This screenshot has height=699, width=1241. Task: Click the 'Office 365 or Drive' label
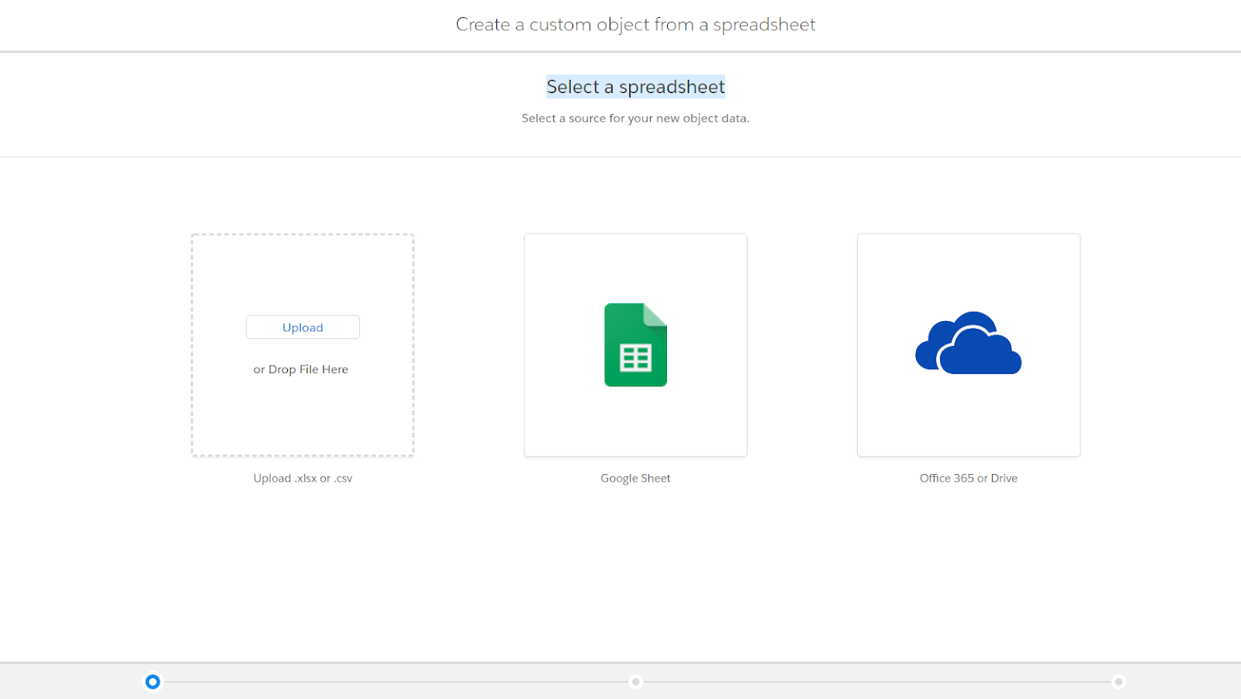pos(968,478)
